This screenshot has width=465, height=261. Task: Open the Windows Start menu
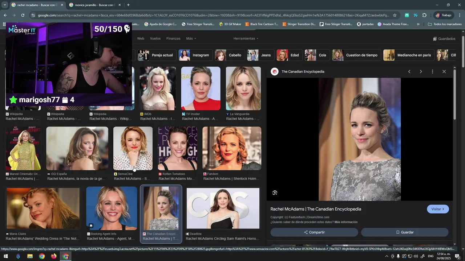tap(6, 256)
